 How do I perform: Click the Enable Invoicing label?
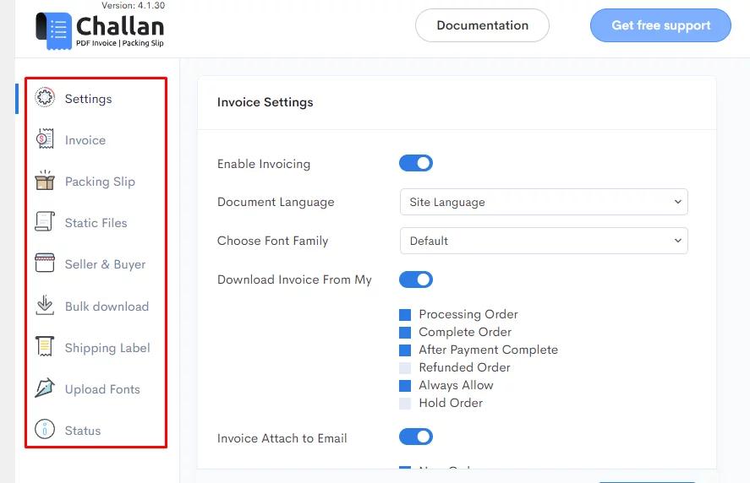tap(264, 164)
